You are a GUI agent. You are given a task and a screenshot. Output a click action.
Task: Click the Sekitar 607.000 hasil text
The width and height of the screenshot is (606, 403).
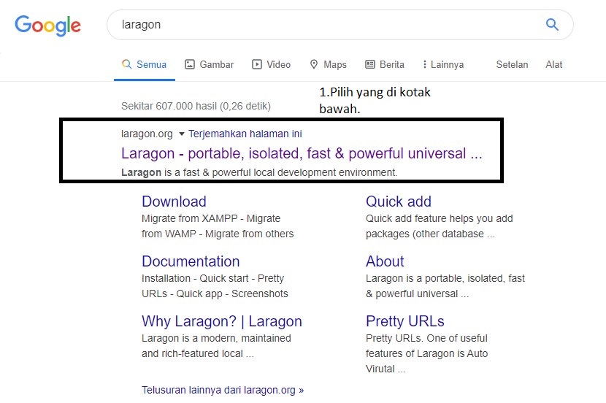click(196, 106)
